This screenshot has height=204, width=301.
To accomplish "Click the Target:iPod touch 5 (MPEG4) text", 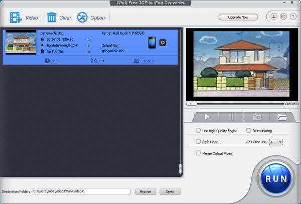I will (123, 33).
